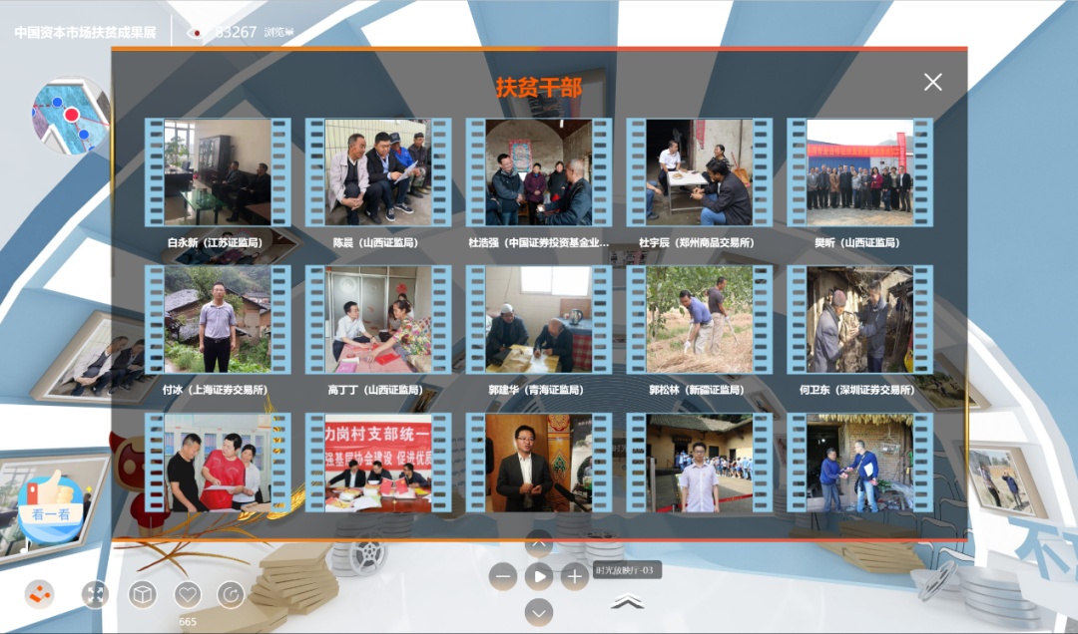Image resolution: width=1078 pixels, height=634 pixels.
Task: Zoom in with the plus button
Action: pos(575,577)
